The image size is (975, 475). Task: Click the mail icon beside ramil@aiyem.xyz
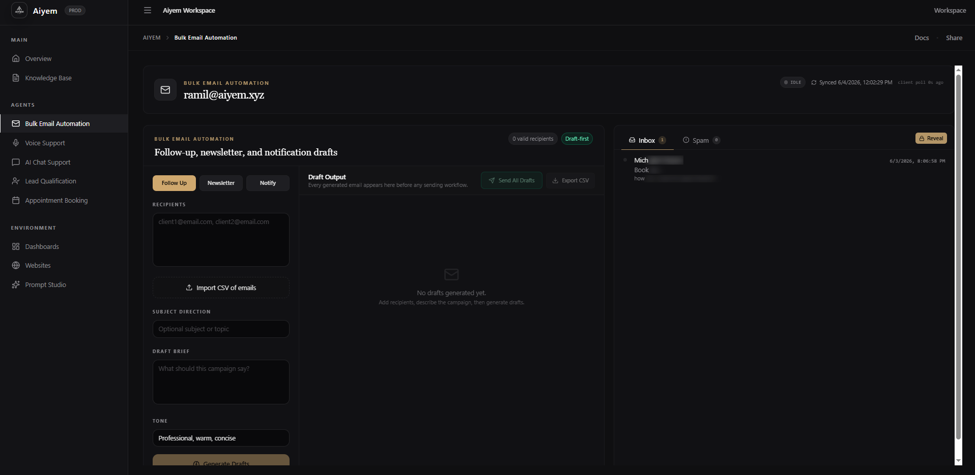coord(165,89)
